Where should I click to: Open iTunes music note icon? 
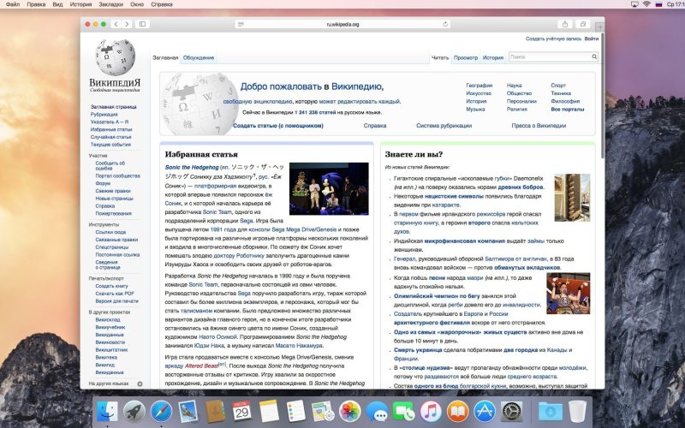pyautogui.click(x=431, y=411)
